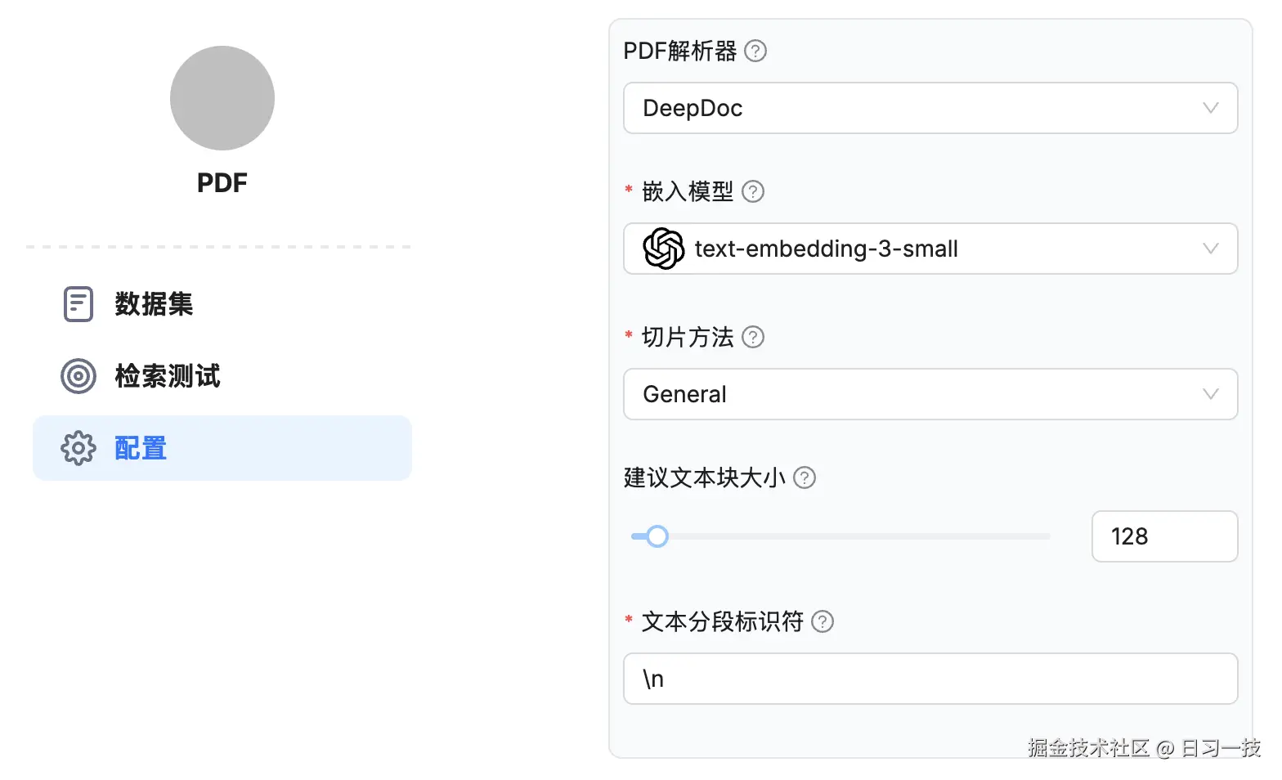
Task: Click help icon beside PDF解析器
Action: [x=755, y=52]
